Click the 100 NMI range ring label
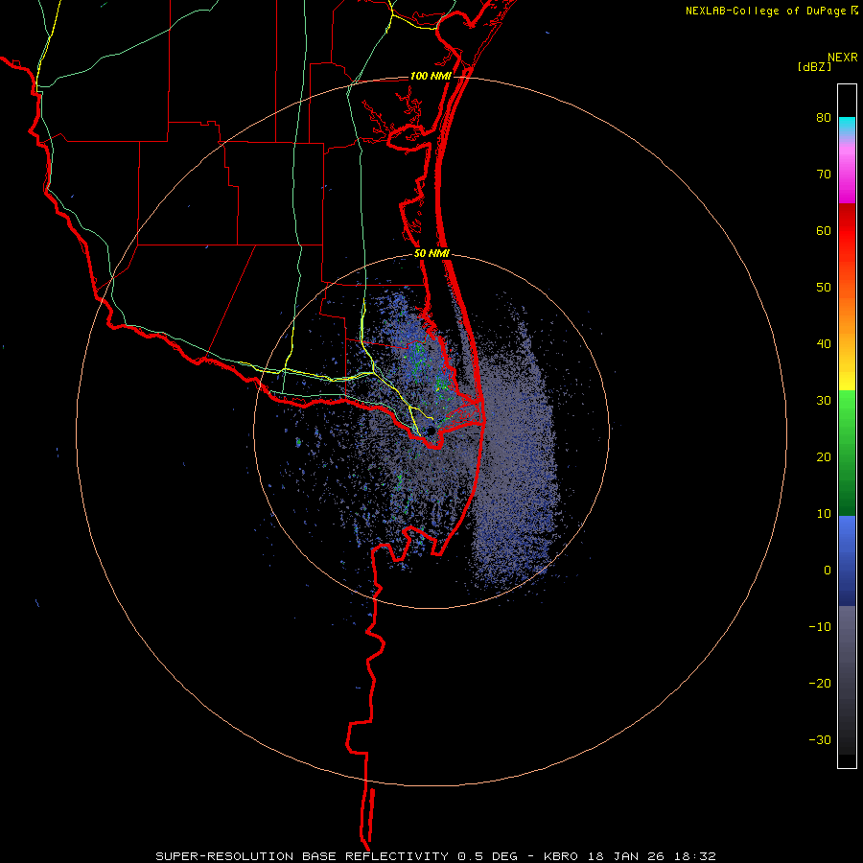 (431, 76)
